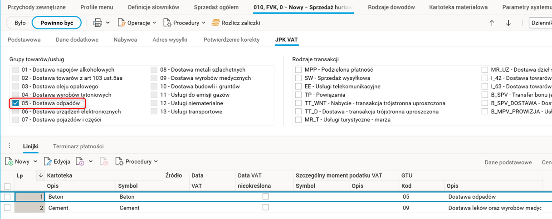Open the Terminarz płatności tab
Screen dimensions: 552x219
[78, 146]
